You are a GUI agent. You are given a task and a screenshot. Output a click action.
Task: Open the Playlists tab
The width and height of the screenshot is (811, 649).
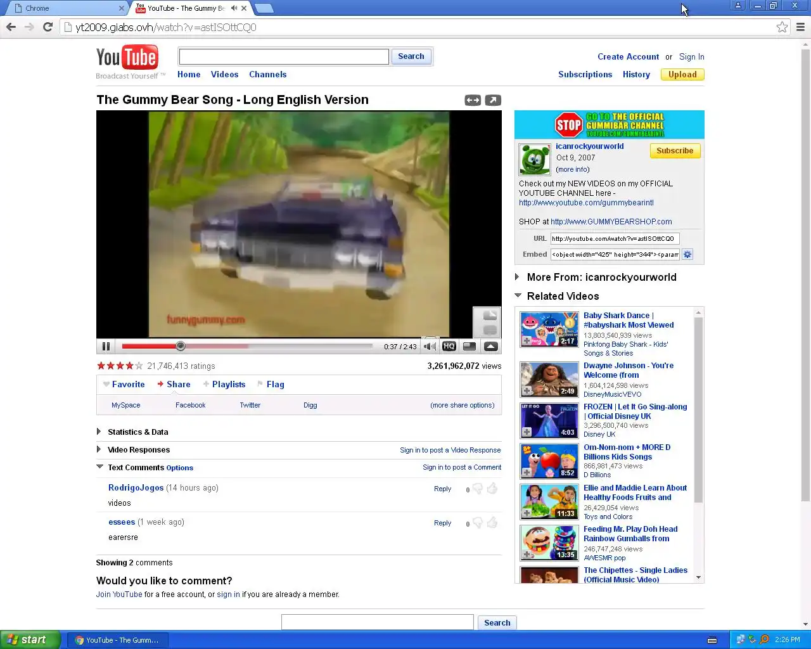(224, 385)
